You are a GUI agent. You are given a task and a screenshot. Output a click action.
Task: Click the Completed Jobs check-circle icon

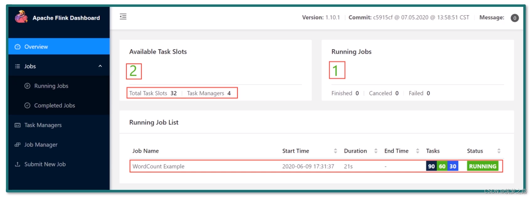tap(27, 105)
